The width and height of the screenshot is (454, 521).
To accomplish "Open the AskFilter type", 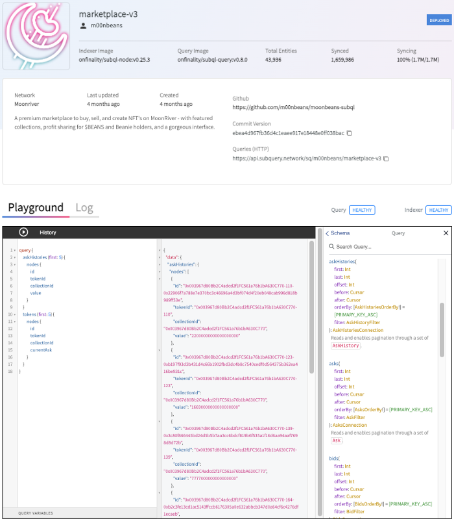I will (x=355, y=417).
